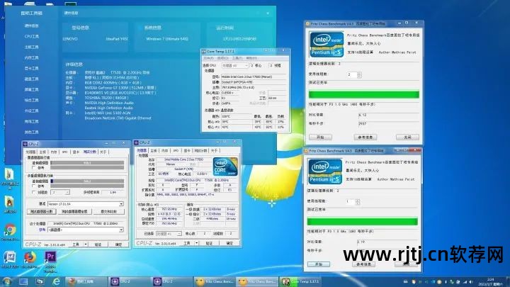Open Google Chrome desktop shortcut

pyautogui.click(x=9, y=231)
